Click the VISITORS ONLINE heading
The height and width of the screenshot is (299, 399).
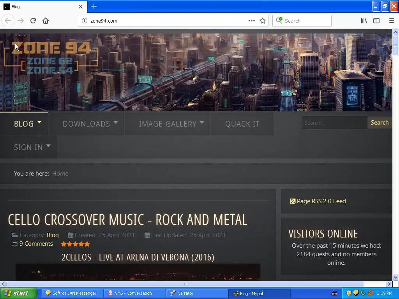point(323,234)
